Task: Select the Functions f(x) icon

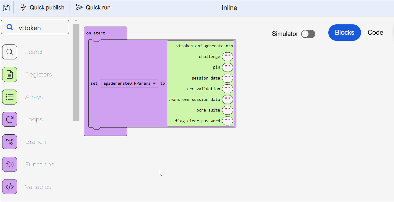Action: [9, 165]
